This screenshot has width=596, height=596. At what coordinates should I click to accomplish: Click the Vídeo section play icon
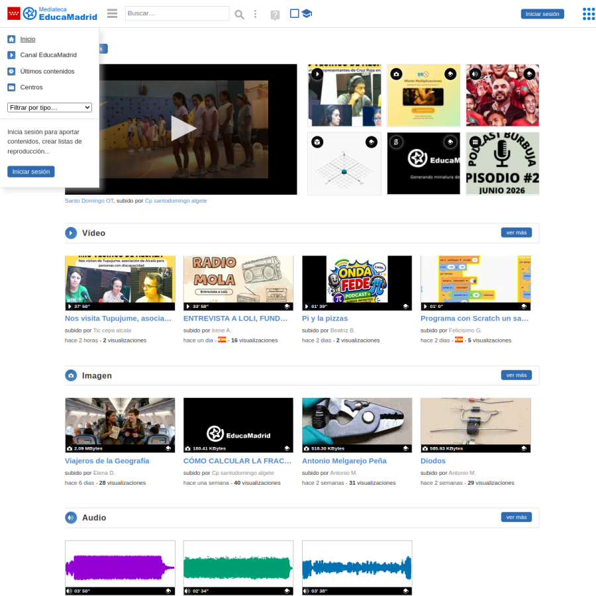point(71,233)
